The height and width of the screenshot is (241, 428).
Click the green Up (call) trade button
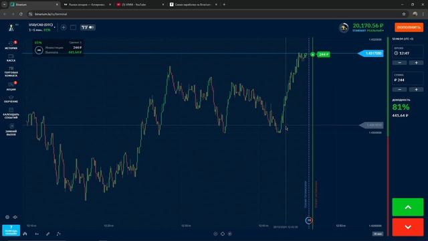pos(408,207)
